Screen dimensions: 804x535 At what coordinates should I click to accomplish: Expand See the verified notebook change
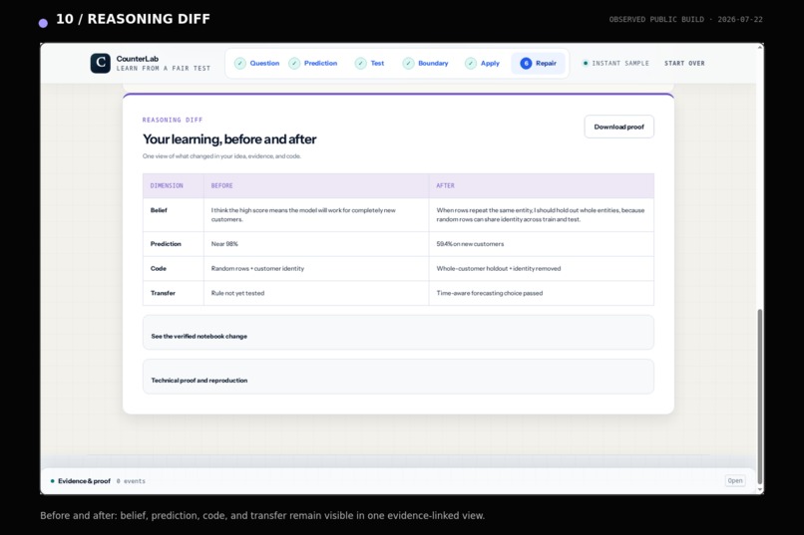tap(398, 333)
